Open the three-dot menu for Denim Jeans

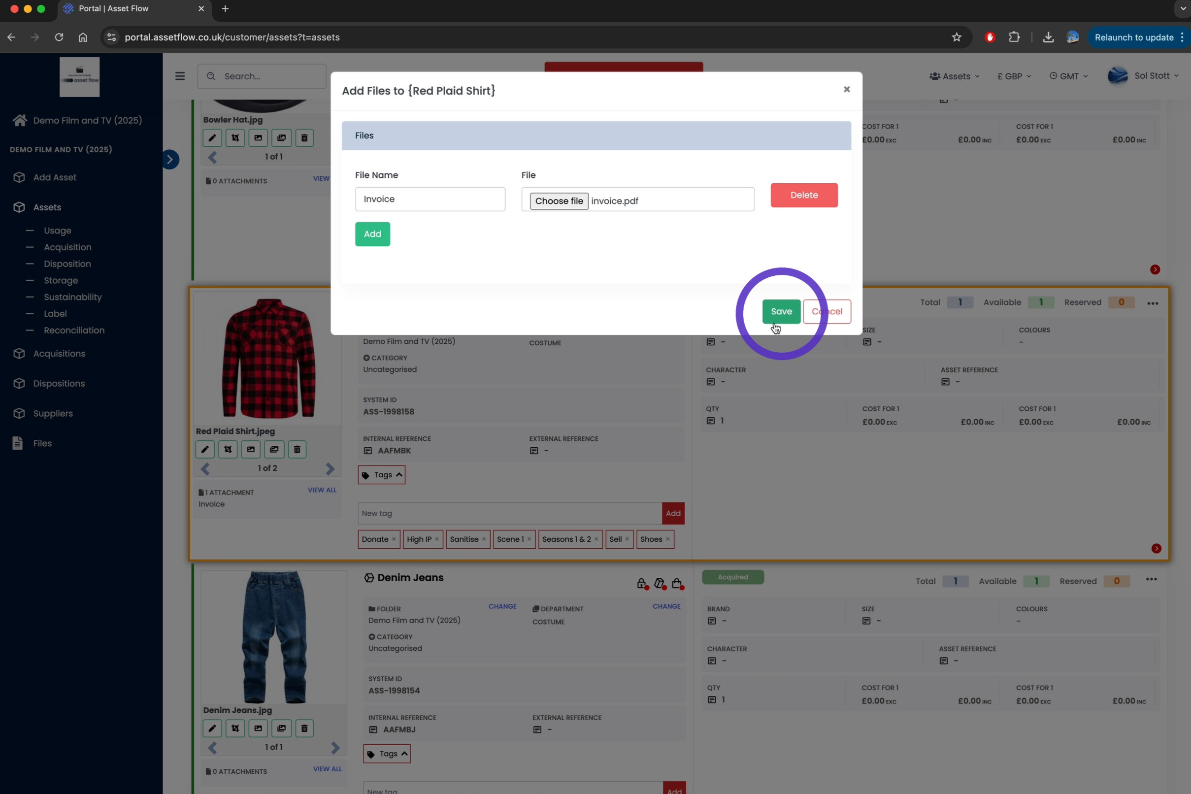tap(1152, 579)
